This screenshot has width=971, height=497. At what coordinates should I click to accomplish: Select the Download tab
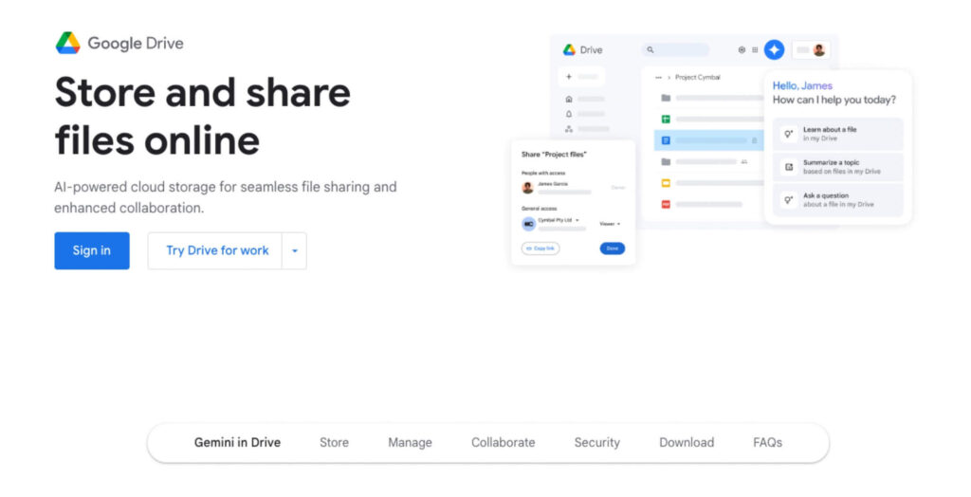pyautogui.click(x=687, y=443)
